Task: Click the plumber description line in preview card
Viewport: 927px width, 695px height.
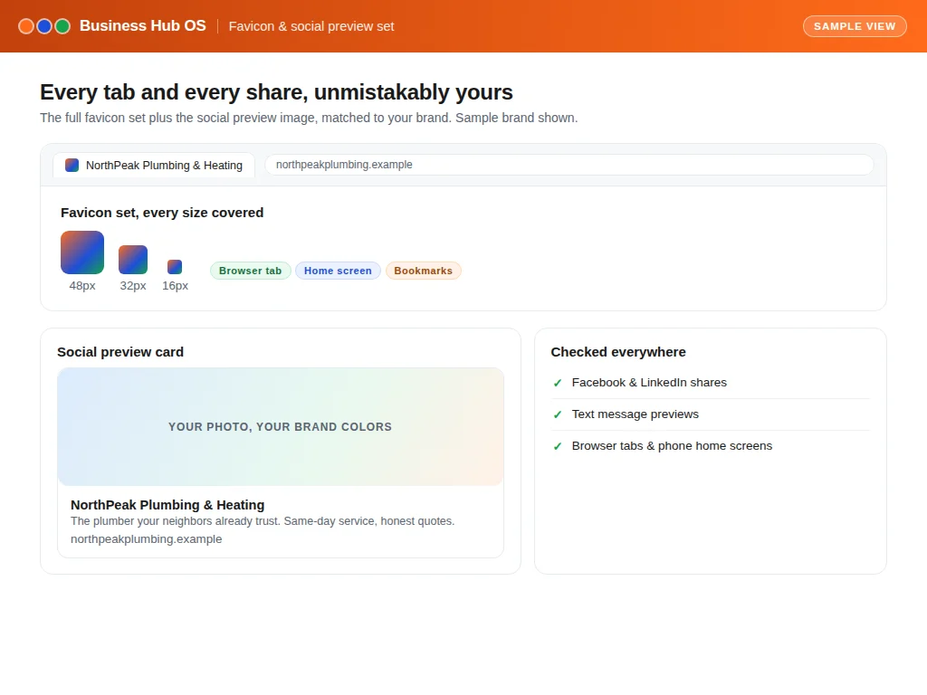Action: point(263,521)
